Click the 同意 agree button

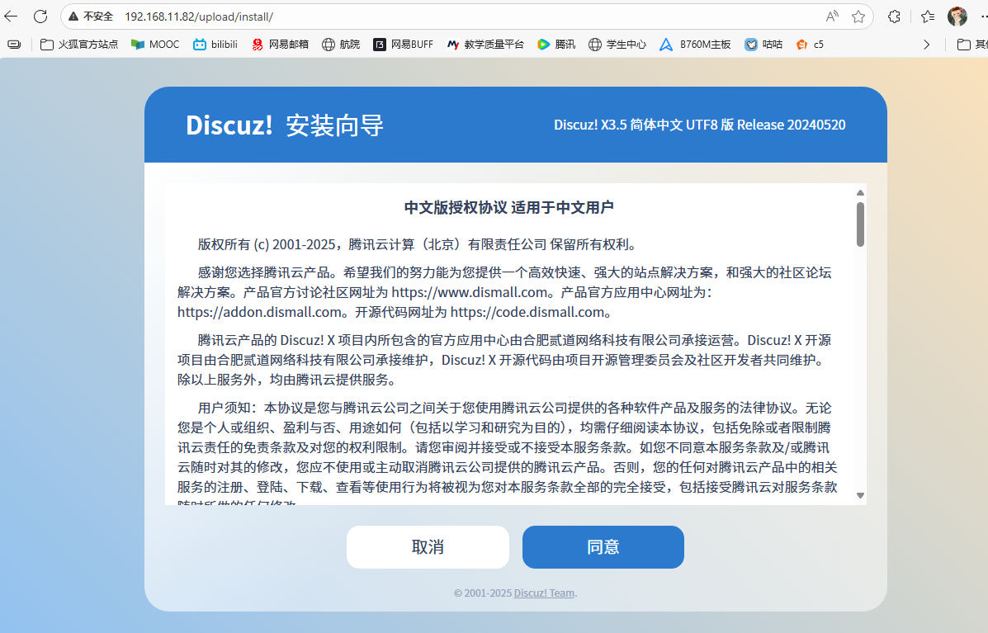click(x=603, y=546)
